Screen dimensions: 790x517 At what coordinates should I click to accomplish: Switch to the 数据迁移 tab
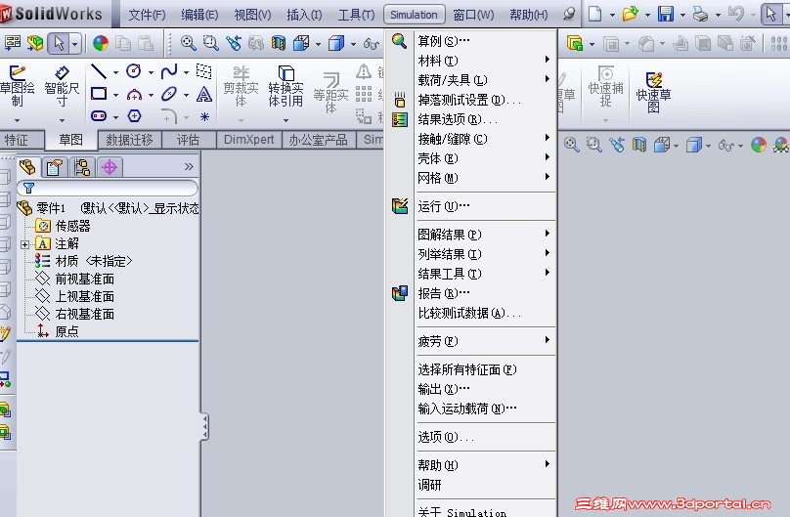129,140
